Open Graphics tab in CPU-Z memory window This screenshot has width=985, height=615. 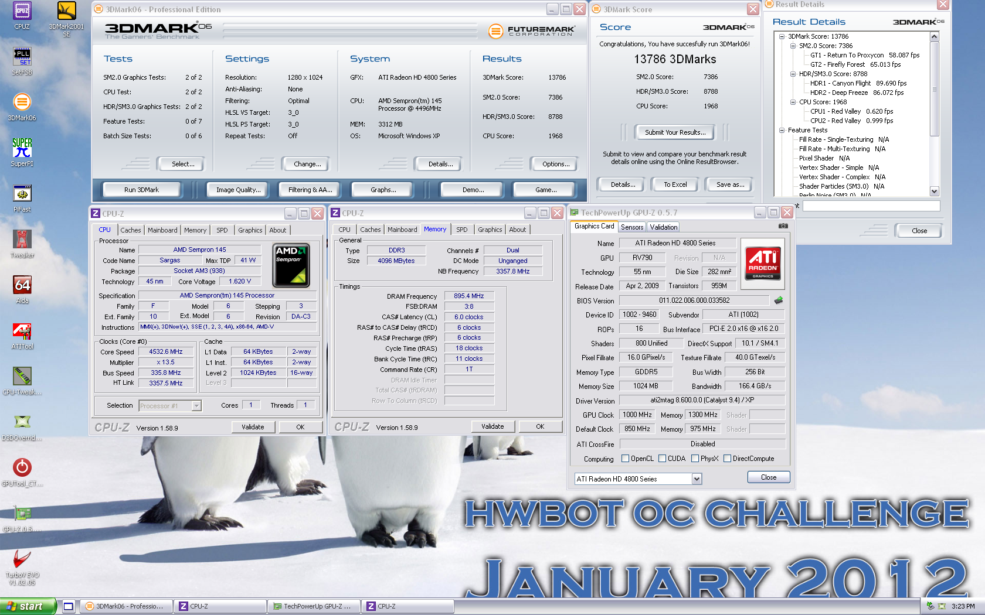[x=490, y=230]
